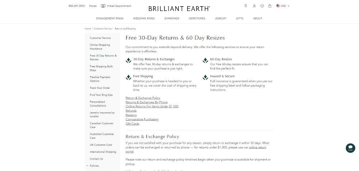Open the Engagement Rings menu

click(x=109, y=18)
